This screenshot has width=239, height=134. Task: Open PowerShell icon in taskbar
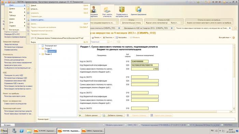coord(22,131)
